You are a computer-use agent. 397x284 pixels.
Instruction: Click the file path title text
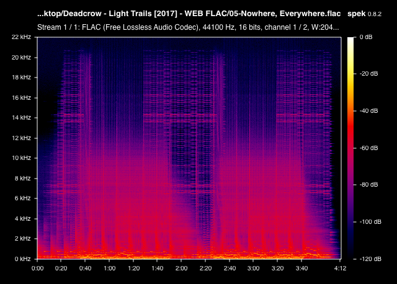coord(189,13)
